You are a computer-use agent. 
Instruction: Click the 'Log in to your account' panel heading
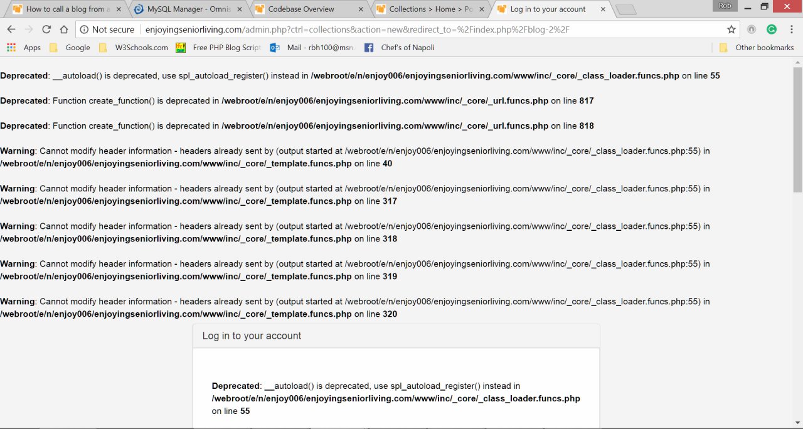pos(252,336)
